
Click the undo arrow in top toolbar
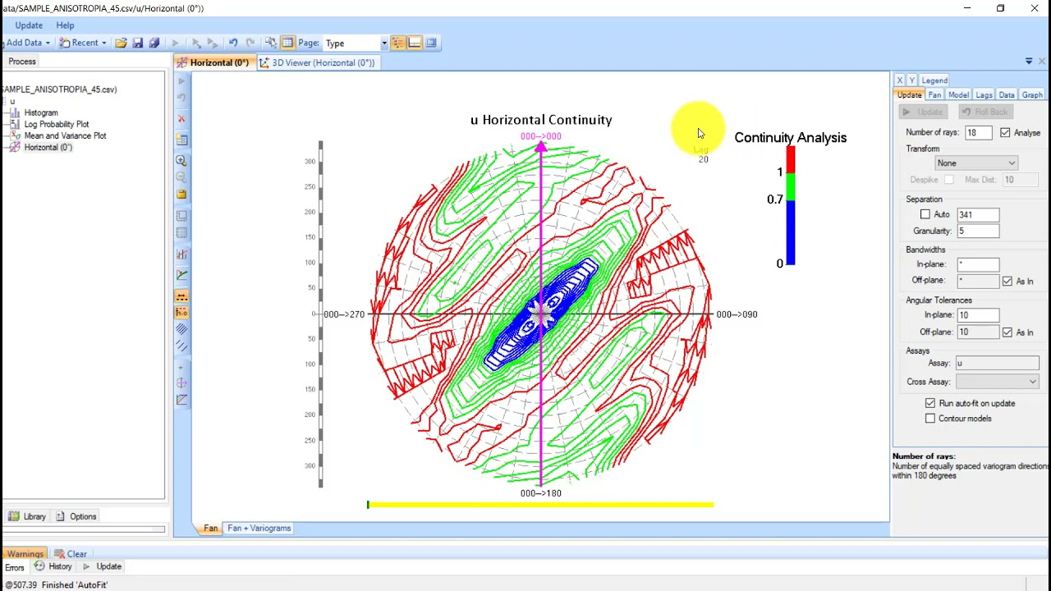click(233, 43)
